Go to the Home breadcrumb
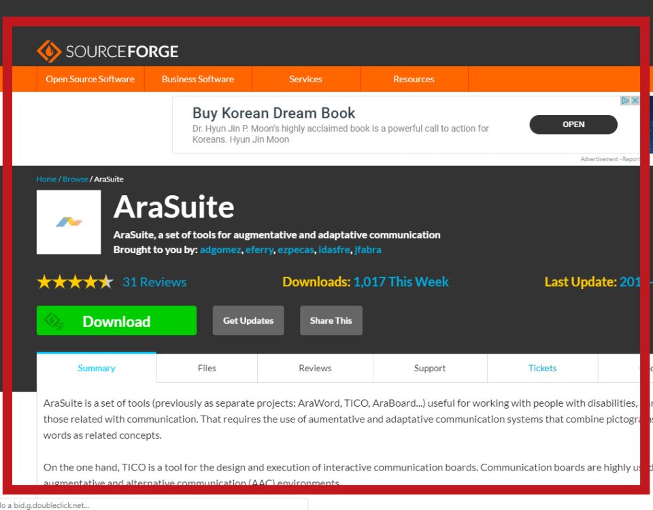 (46, 179)
